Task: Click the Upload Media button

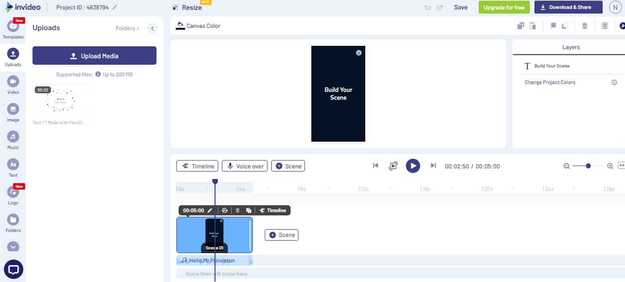Action: click(94, 56)
